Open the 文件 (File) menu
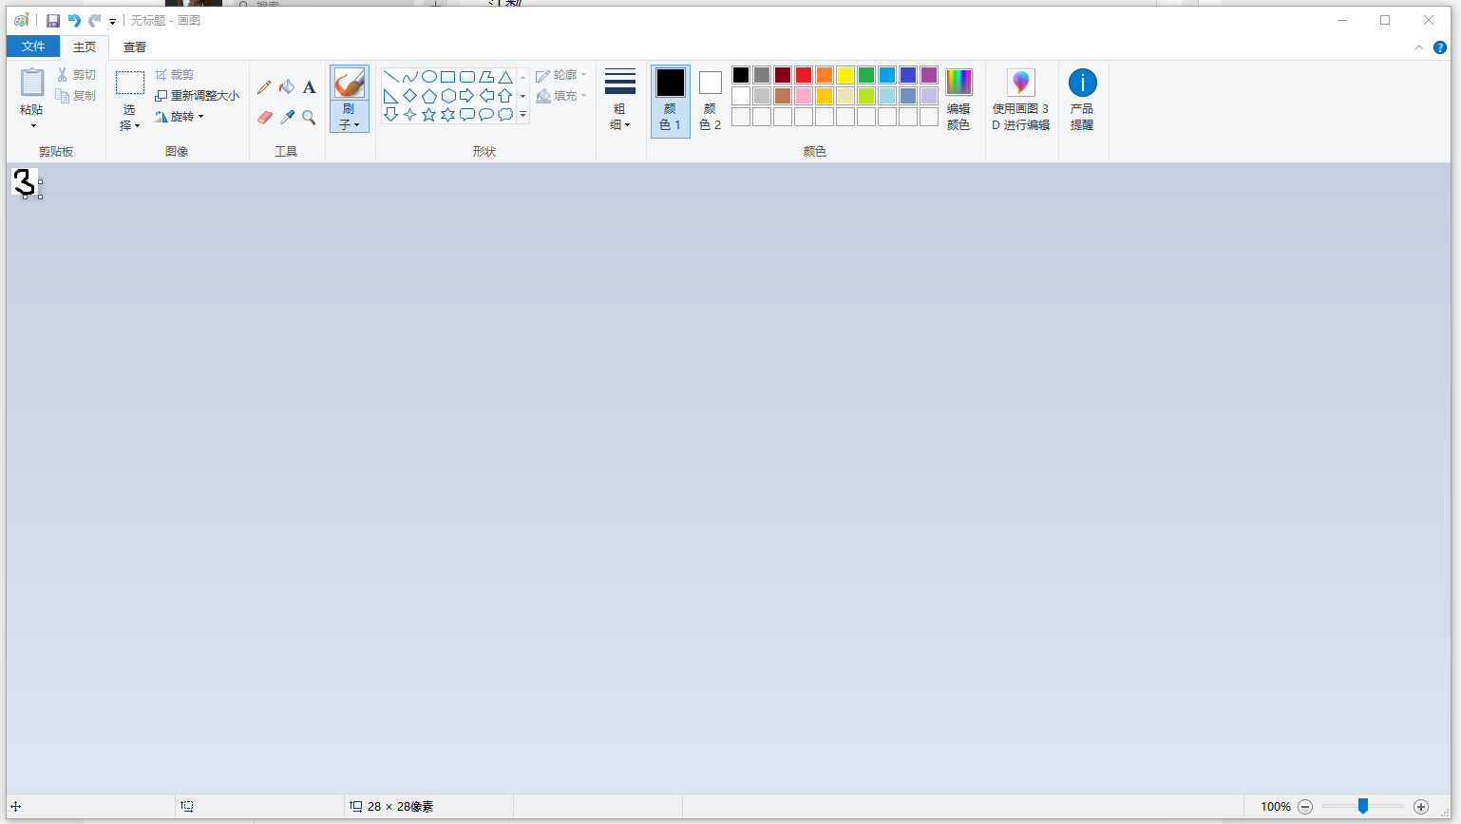This screenshot has width=1461, height=824. coord(32,46)
